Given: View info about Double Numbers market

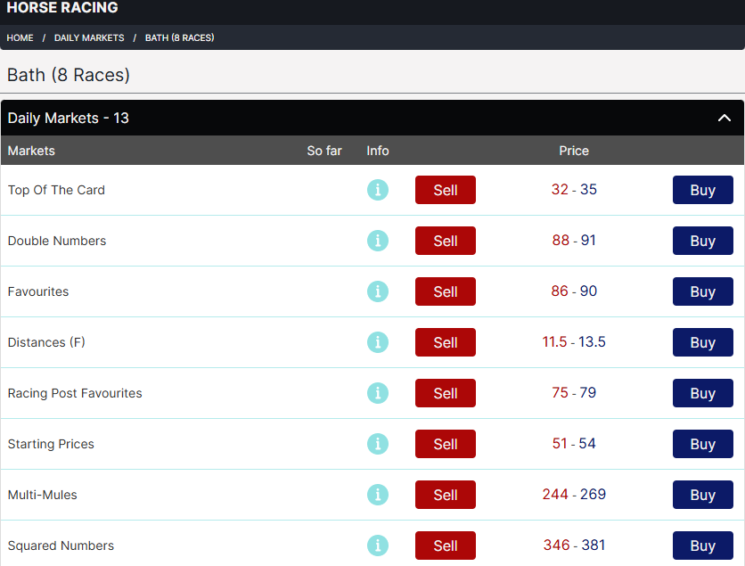Looking at the screenshot, I should (x=377, y=241).
